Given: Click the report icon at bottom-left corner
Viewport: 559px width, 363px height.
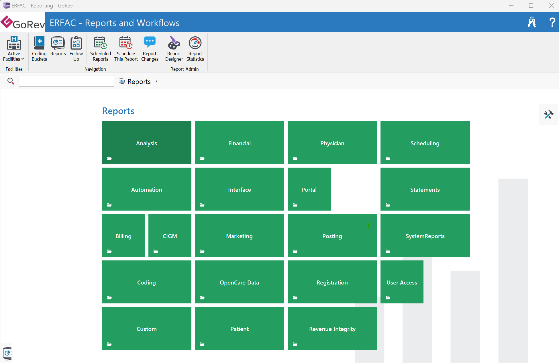Looking at the screenshot, I should point(7,353).
